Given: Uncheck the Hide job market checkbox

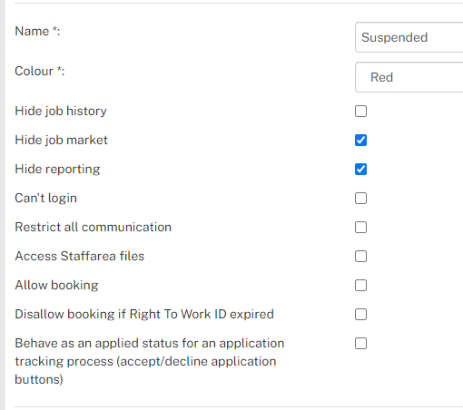Looking at the screenshot, I should click(360, 140).
